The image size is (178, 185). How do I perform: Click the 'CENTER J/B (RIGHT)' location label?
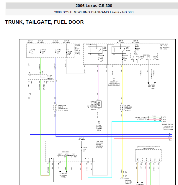(63, 108)
